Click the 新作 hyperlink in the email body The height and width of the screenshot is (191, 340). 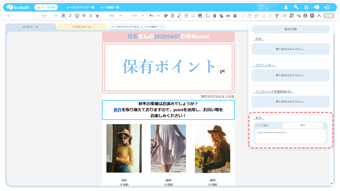pyautogui.click(x=117, y=110)
